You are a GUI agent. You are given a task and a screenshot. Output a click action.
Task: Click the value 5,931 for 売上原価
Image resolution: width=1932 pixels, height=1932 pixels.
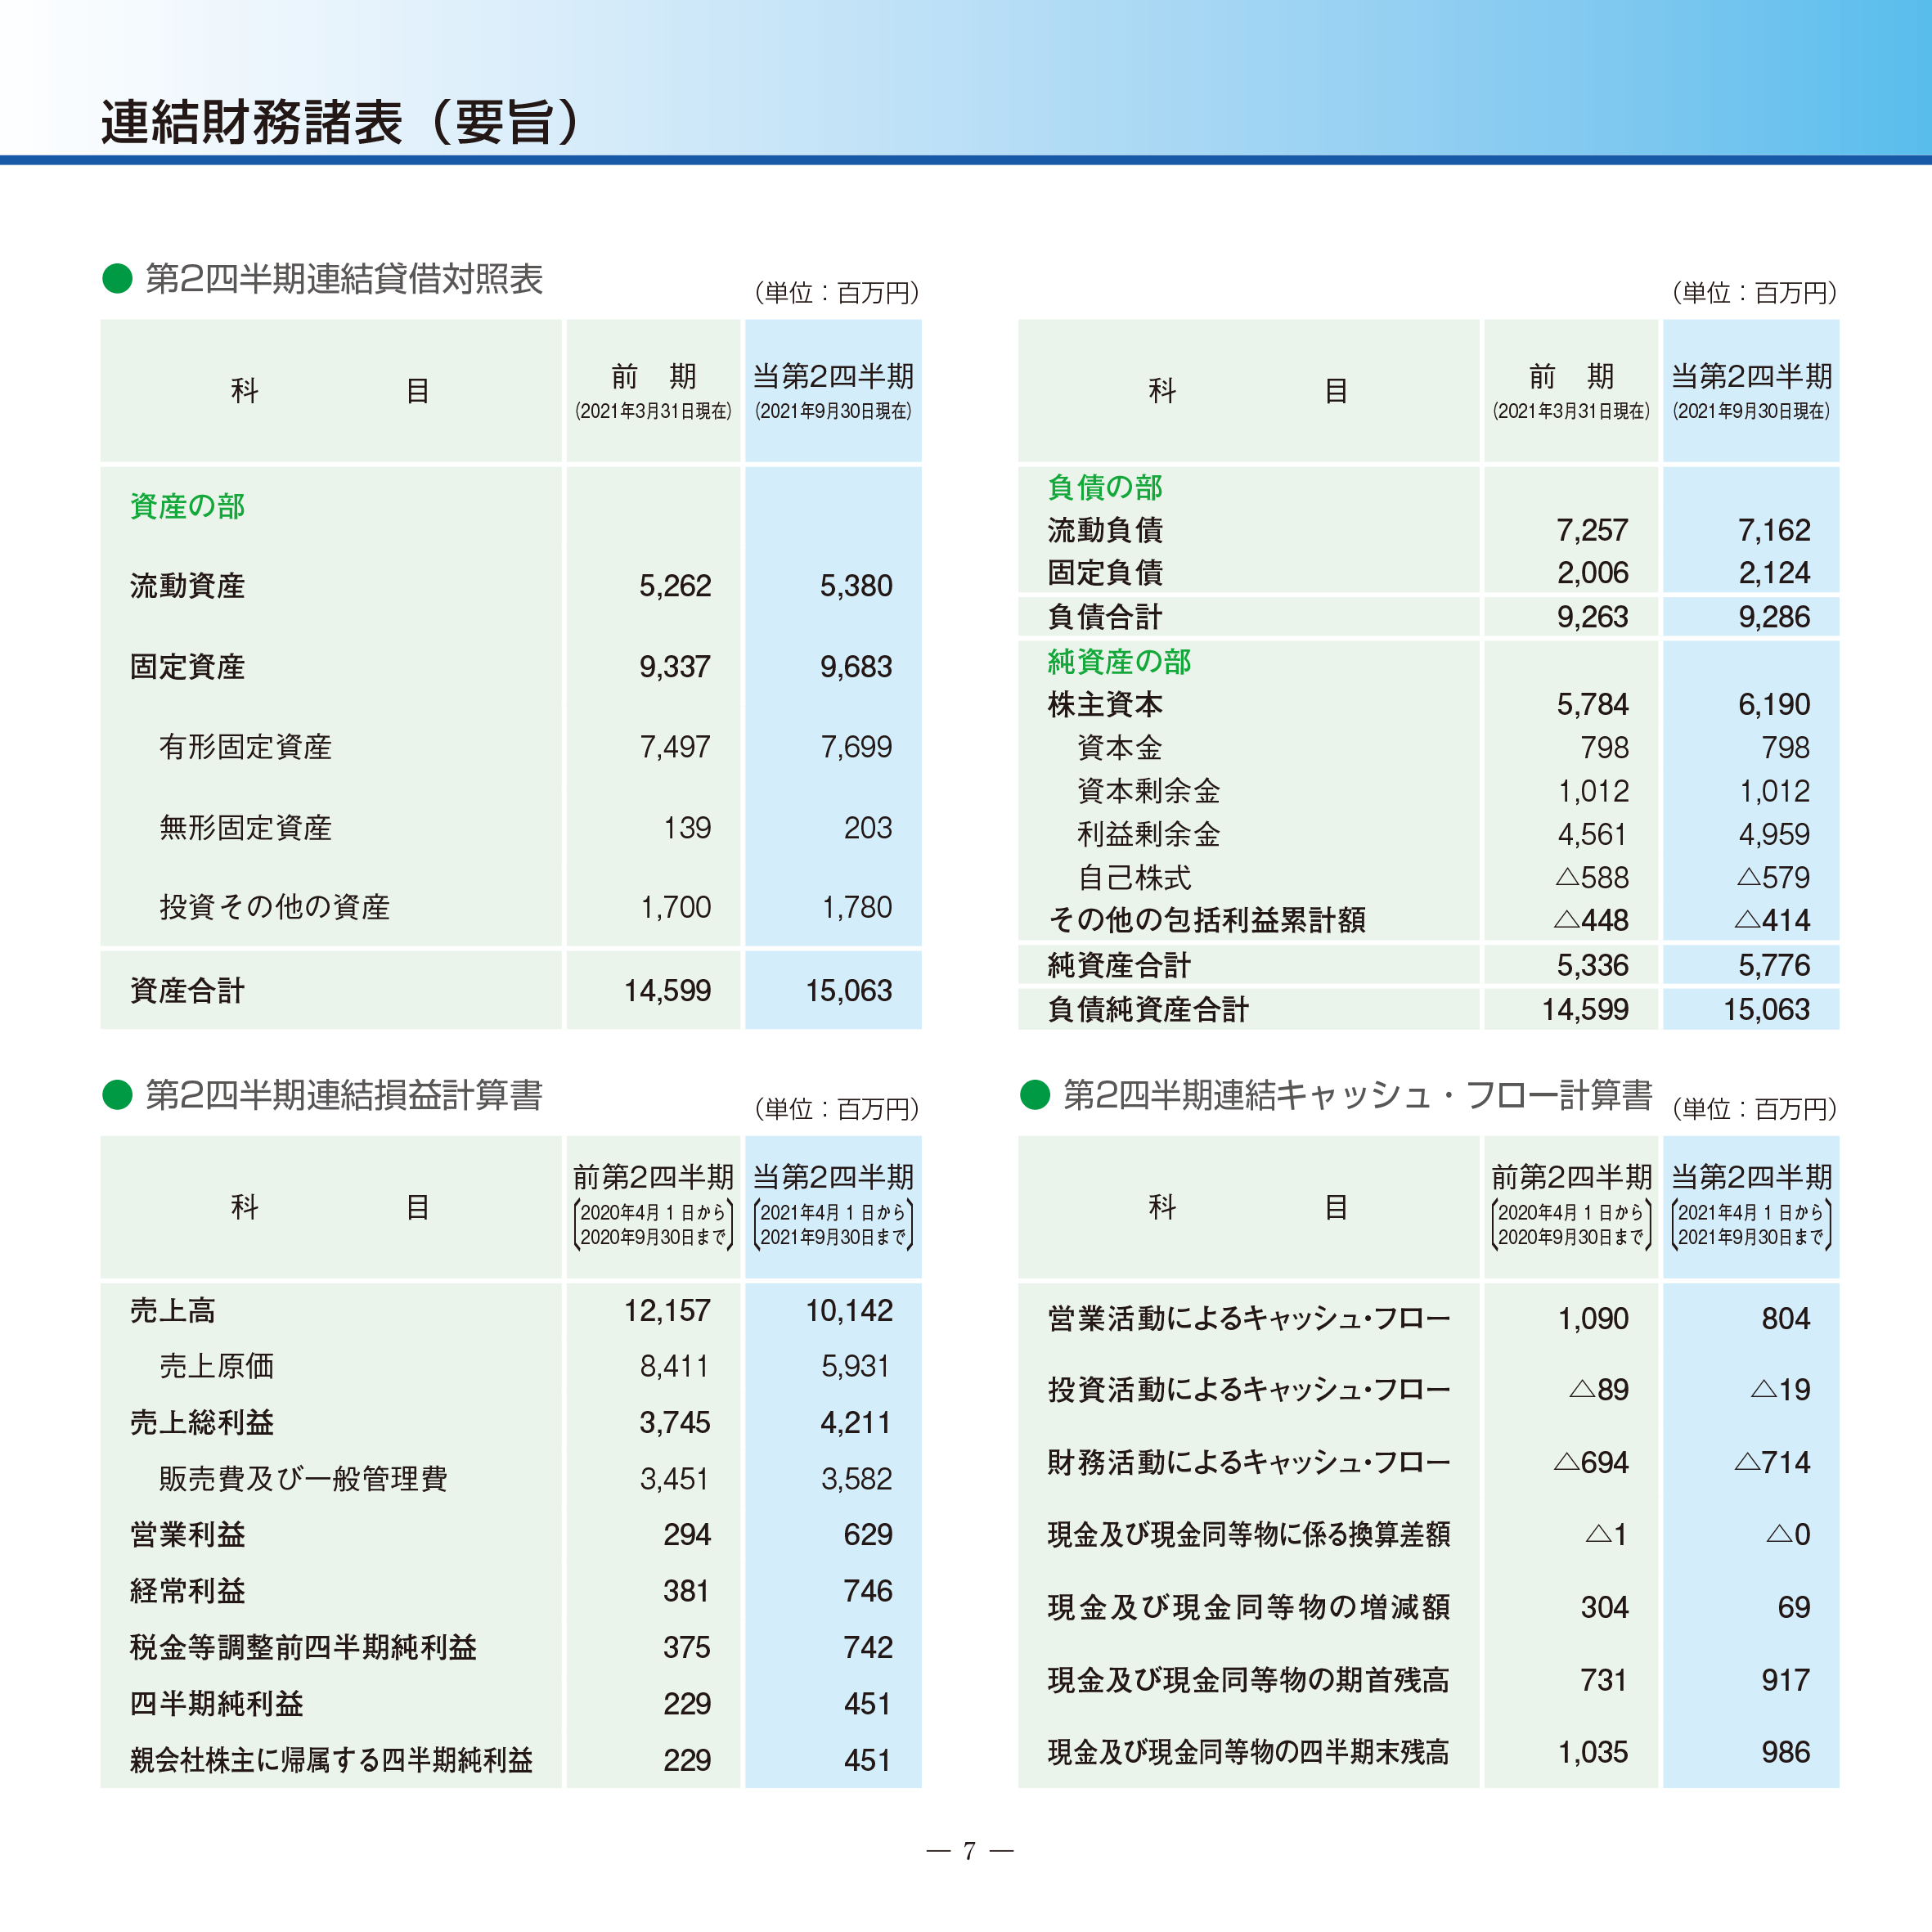856,1366
